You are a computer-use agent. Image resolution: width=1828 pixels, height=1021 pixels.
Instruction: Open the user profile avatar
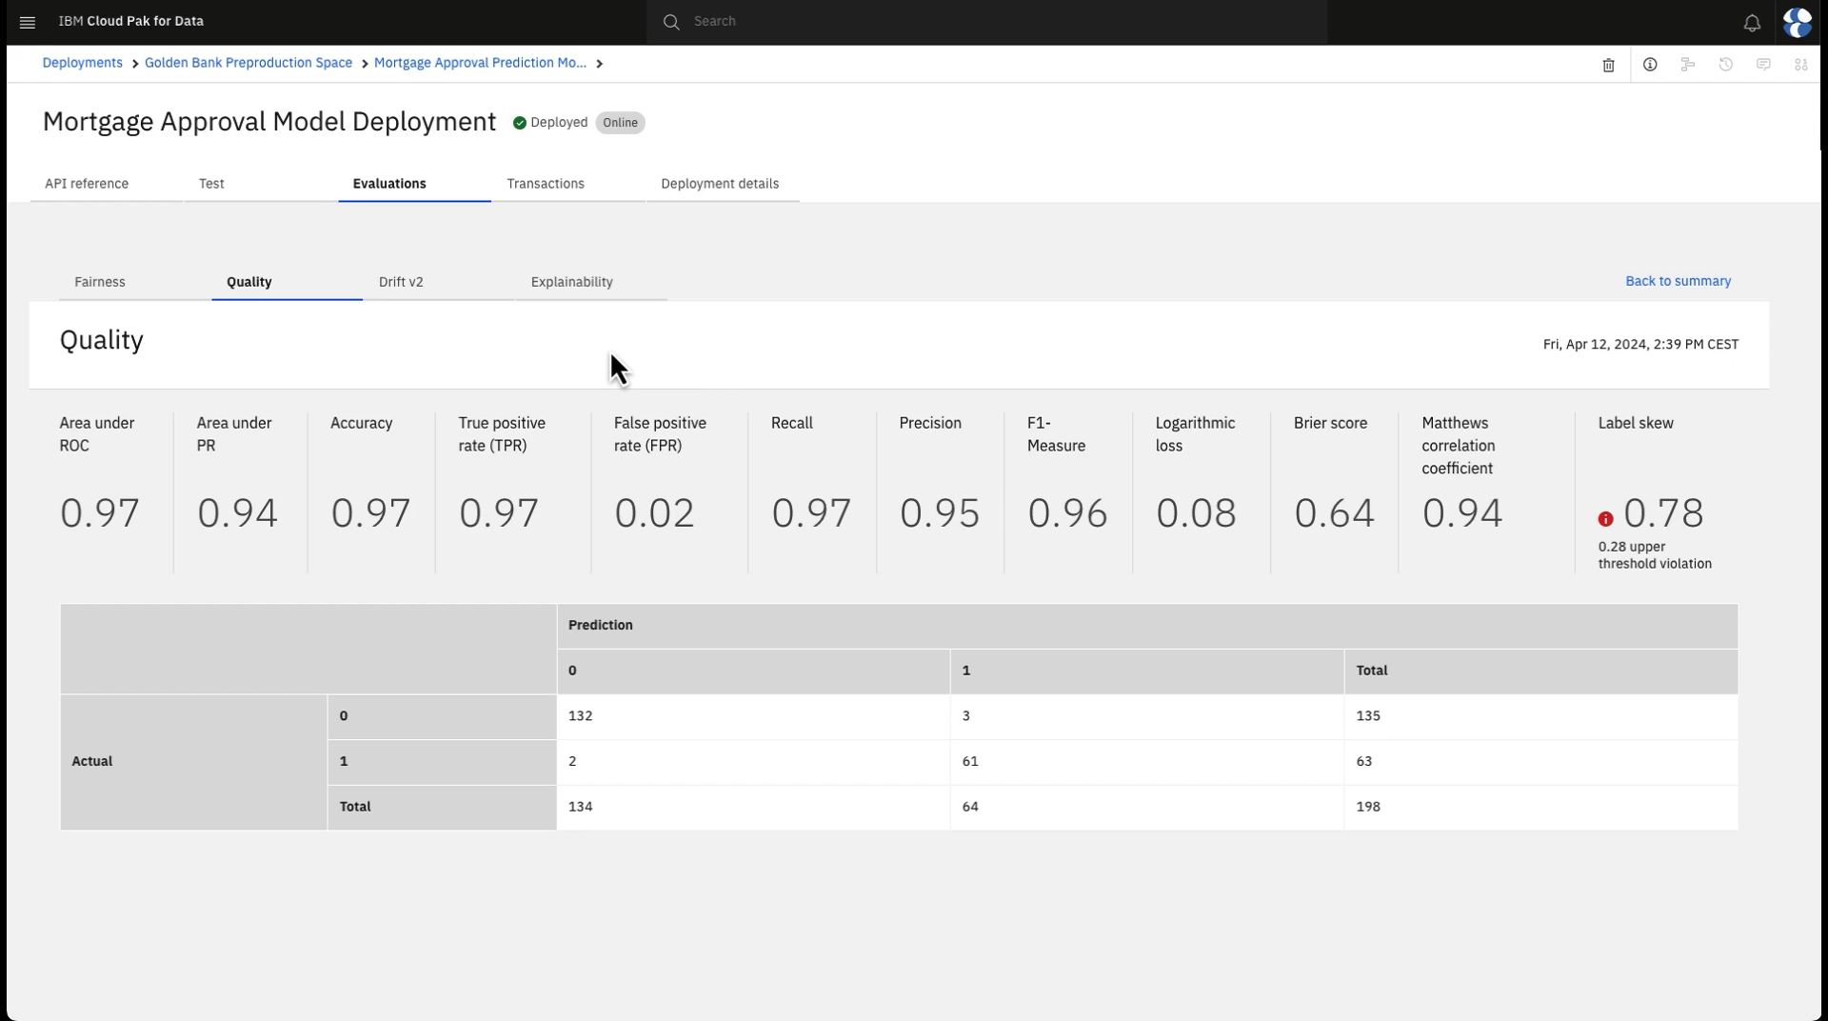click(x=1798, y=22)
